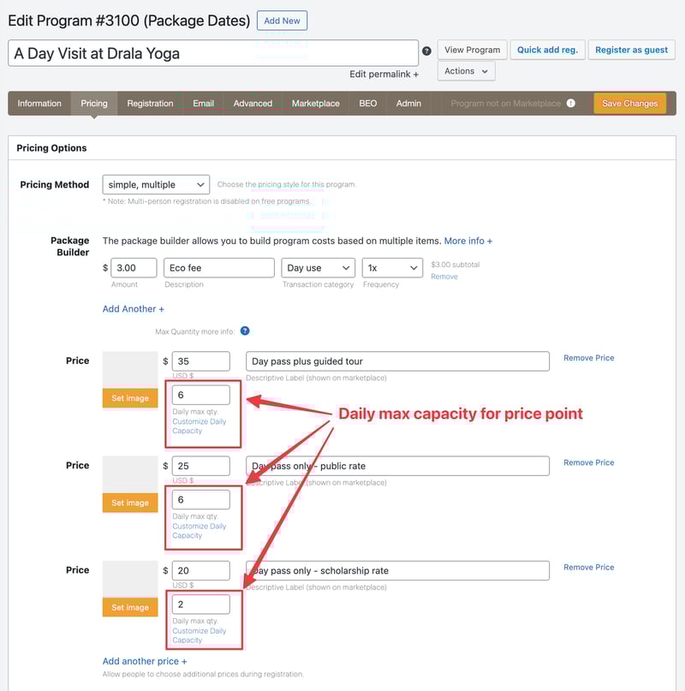
Task: Click the program title text field
Action: (213, 53)
